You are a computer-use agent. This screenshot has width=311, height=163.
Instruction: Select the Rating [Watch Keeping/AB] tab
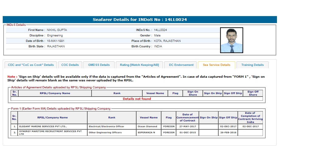(x=139, y=65)
